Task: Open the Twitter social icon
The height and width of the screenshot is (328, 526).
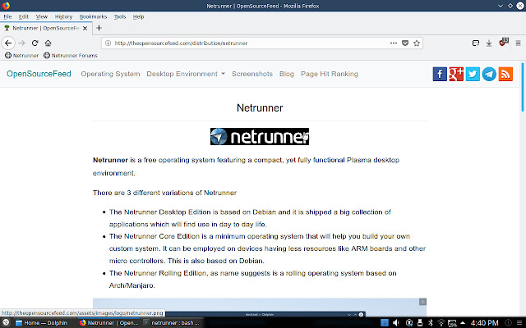Action: (473, 74)
